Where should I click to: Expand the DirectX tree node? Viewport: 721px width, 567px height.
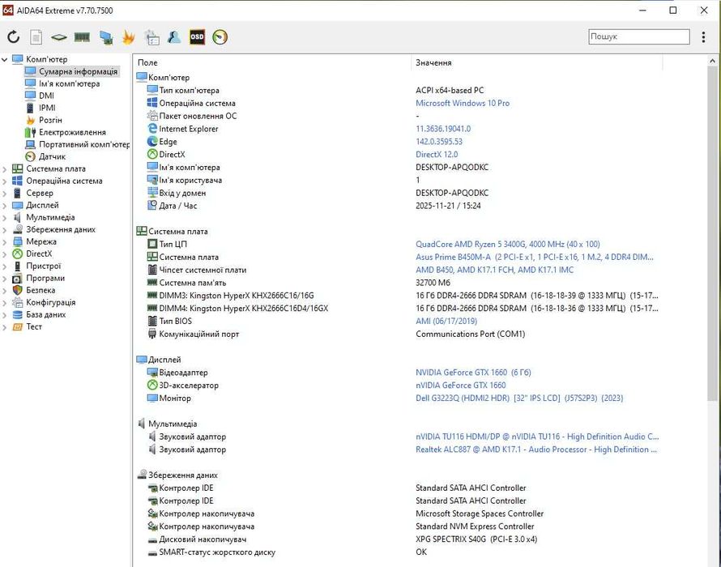coord(5,254)
